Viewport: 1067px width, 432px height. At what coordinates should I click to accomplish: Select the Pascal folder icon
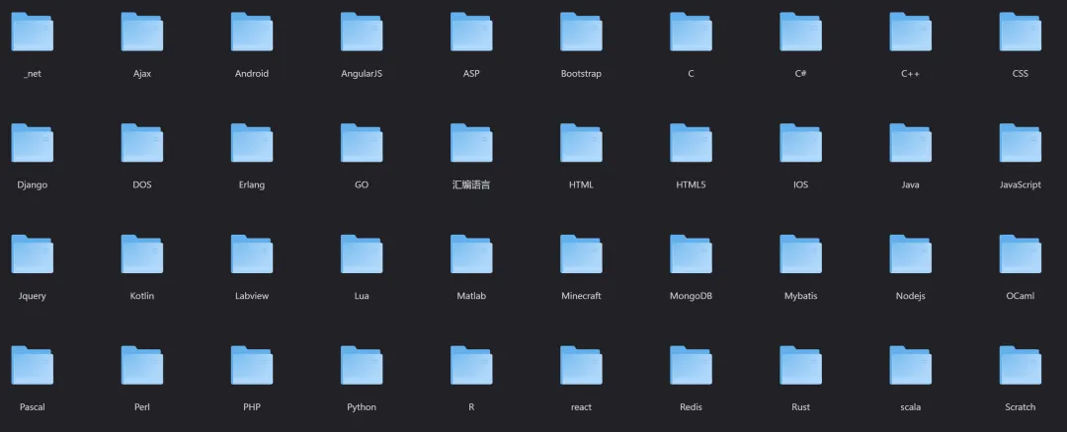(32, 366)
